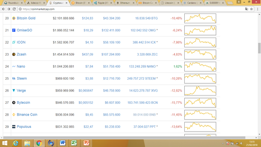Click the browser forward arrow
This screenshot has width=261, height=147.
pos(9,9)
